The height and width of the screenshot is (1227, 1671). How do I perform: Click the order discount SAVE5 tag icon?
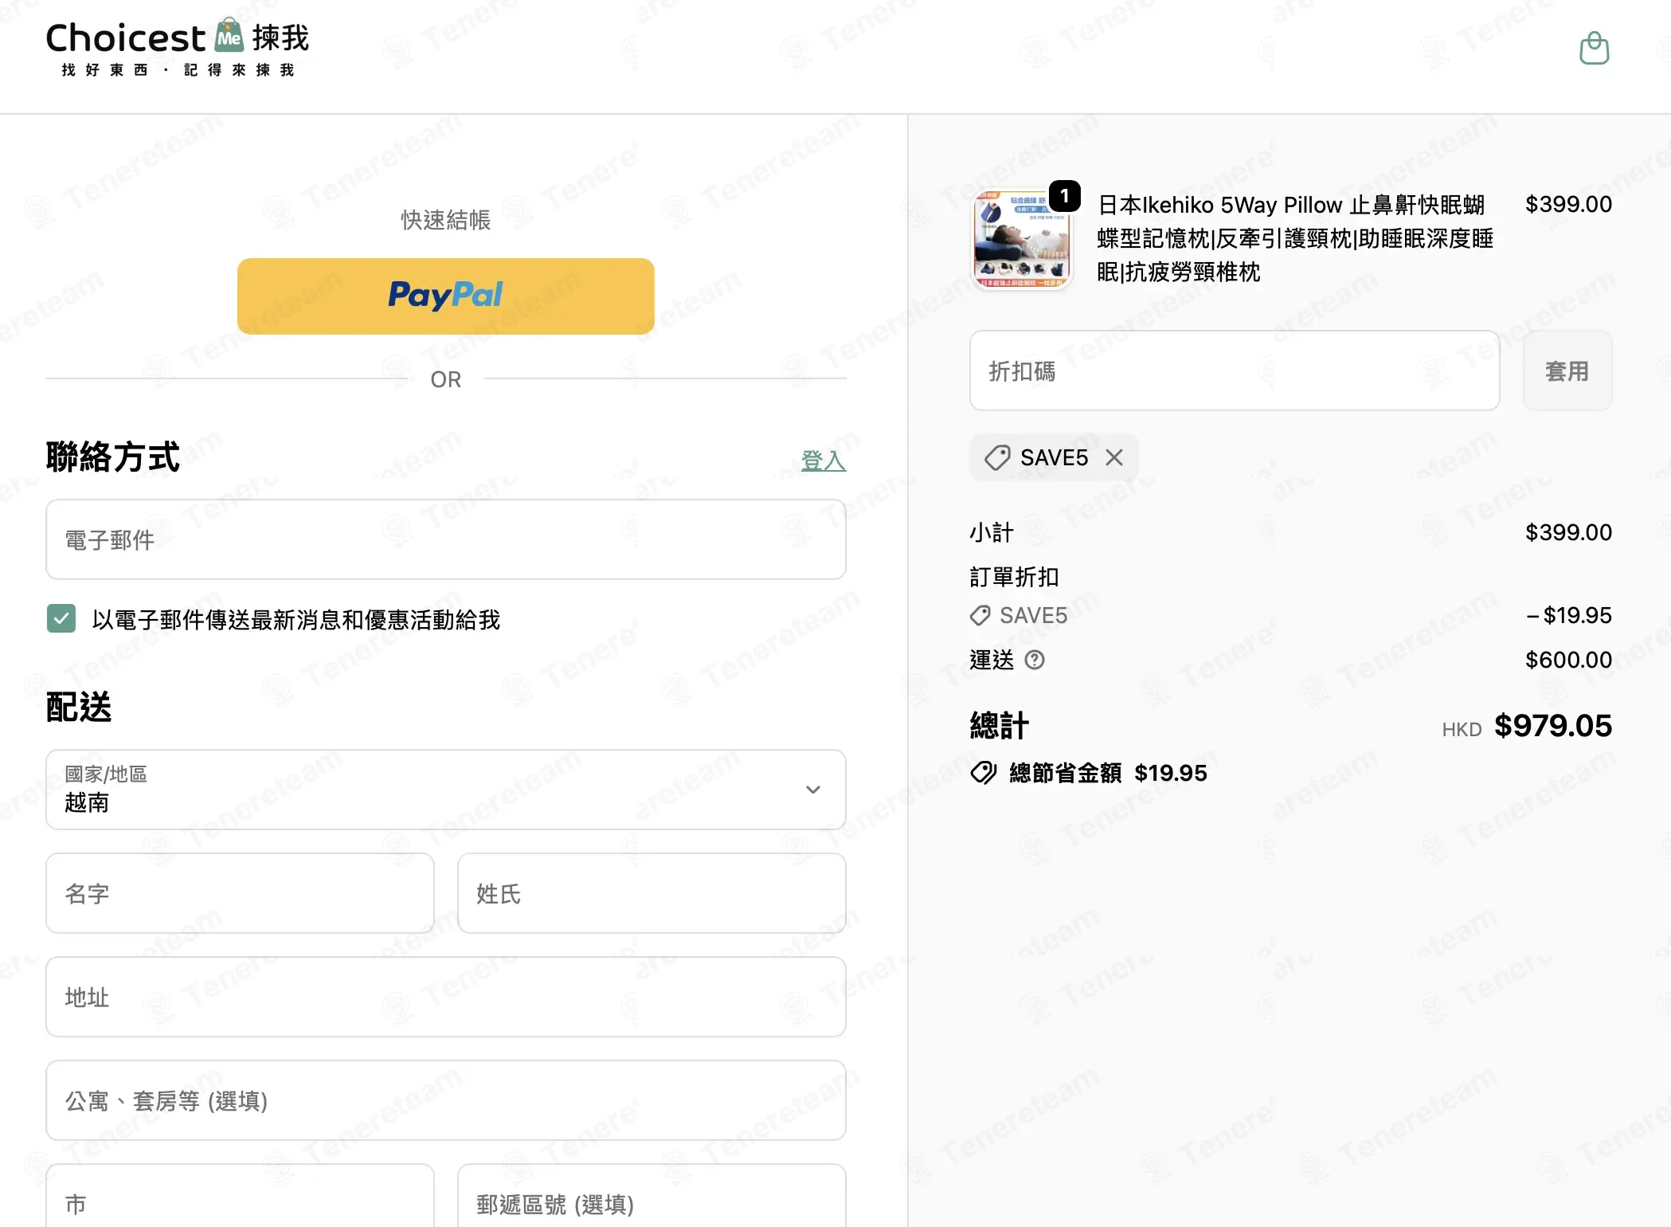tap(980, 615)
